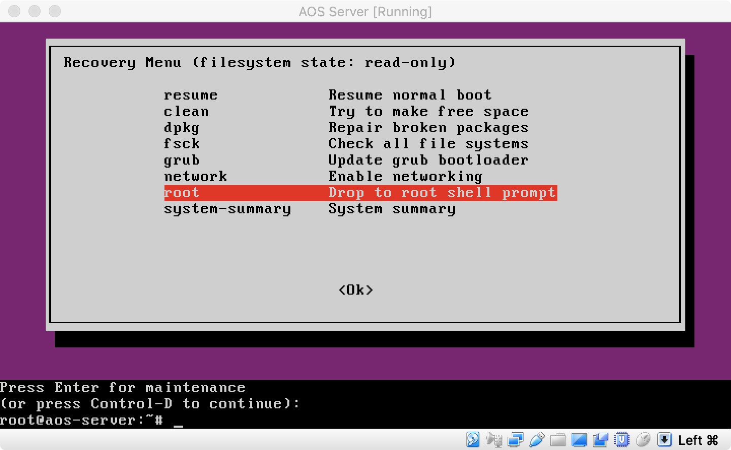Select the resume option
Image resolution: width=731 pixels, height=450 pixels.
191,95
